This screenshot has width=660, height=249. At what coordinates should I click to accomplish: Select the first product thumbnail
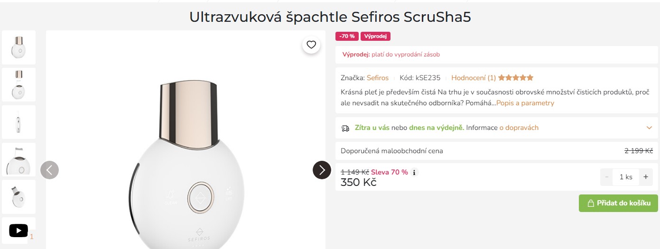point(19,47)
